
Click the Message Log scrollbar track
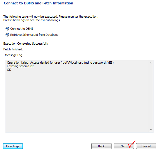pos(151,96)
